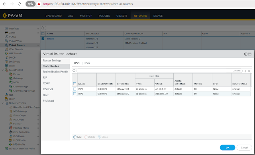255x155 pixels.
Task: Open the default virtual router link
Action: (50, 39)
